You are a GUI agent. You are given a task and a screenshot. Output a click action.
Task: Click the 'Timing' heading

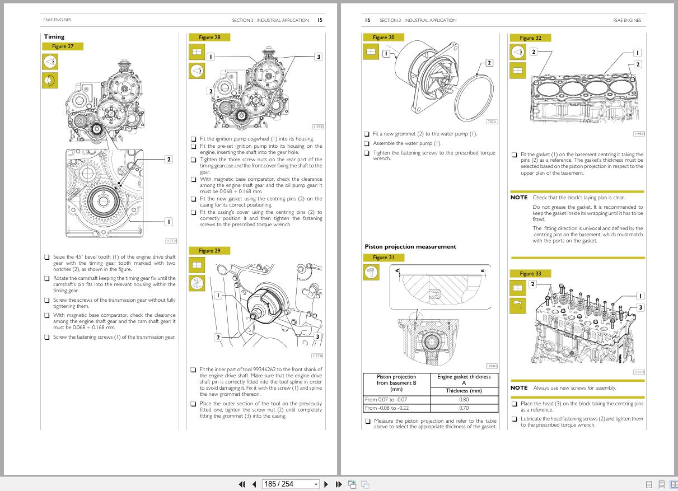tap(54, 36)
